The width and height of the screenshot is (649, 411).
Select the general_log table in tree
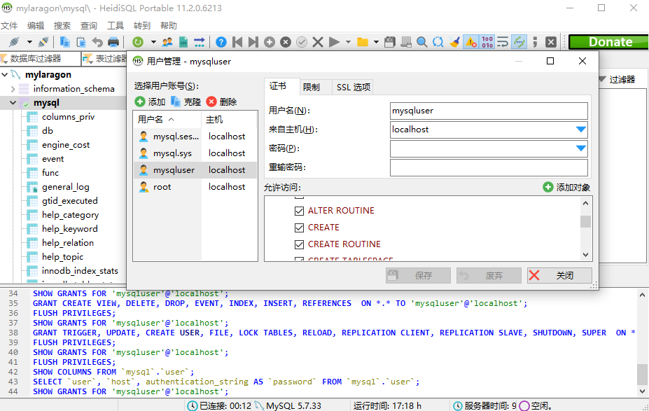[65, 187]
